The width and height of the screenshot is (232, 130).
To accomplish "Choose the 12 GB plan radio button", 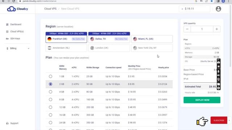I will point(50,107).
